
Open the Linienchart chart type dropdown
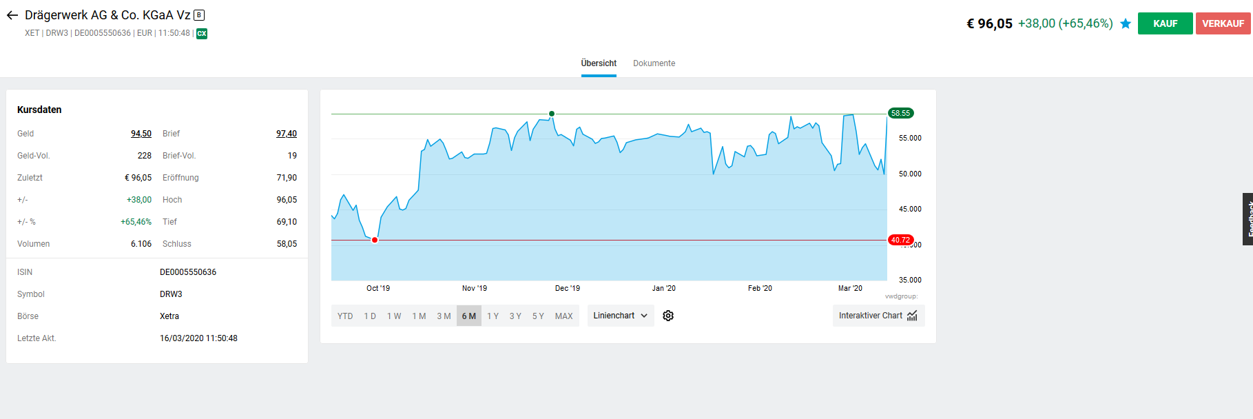(x=621, y=316)
